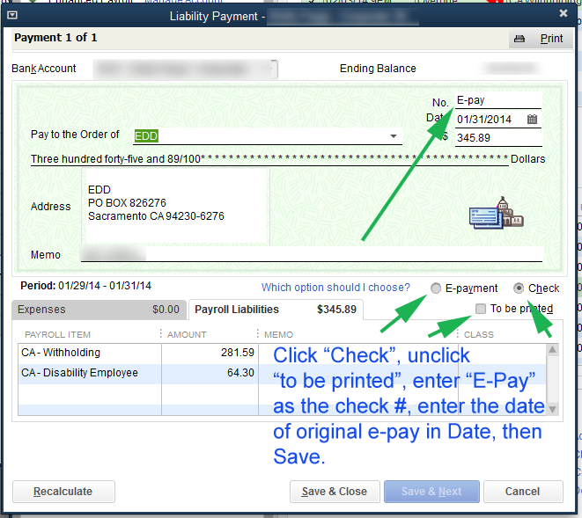Click the CLASS column header
582x518 pixels.
[479, 335]
